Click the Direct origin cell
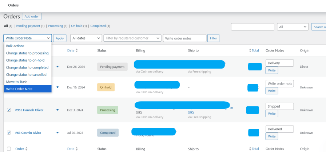The width and height of the screenshot is (326, 152). [304, 67]
